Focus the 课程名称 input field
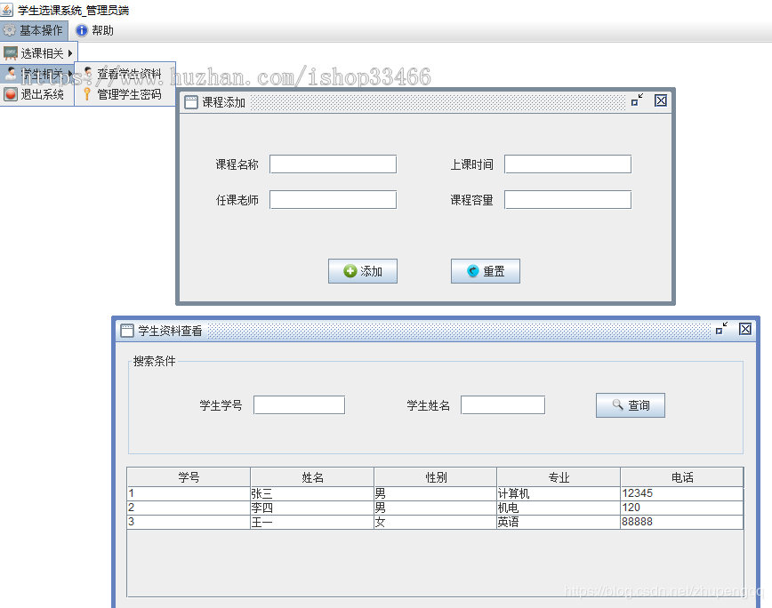This screenshot has height=608, width=772. [333, 164]
